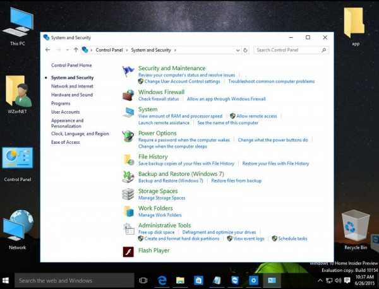Select Ease of Access category
Viewport: 379px width, 289px height.
tap(65, 142)
